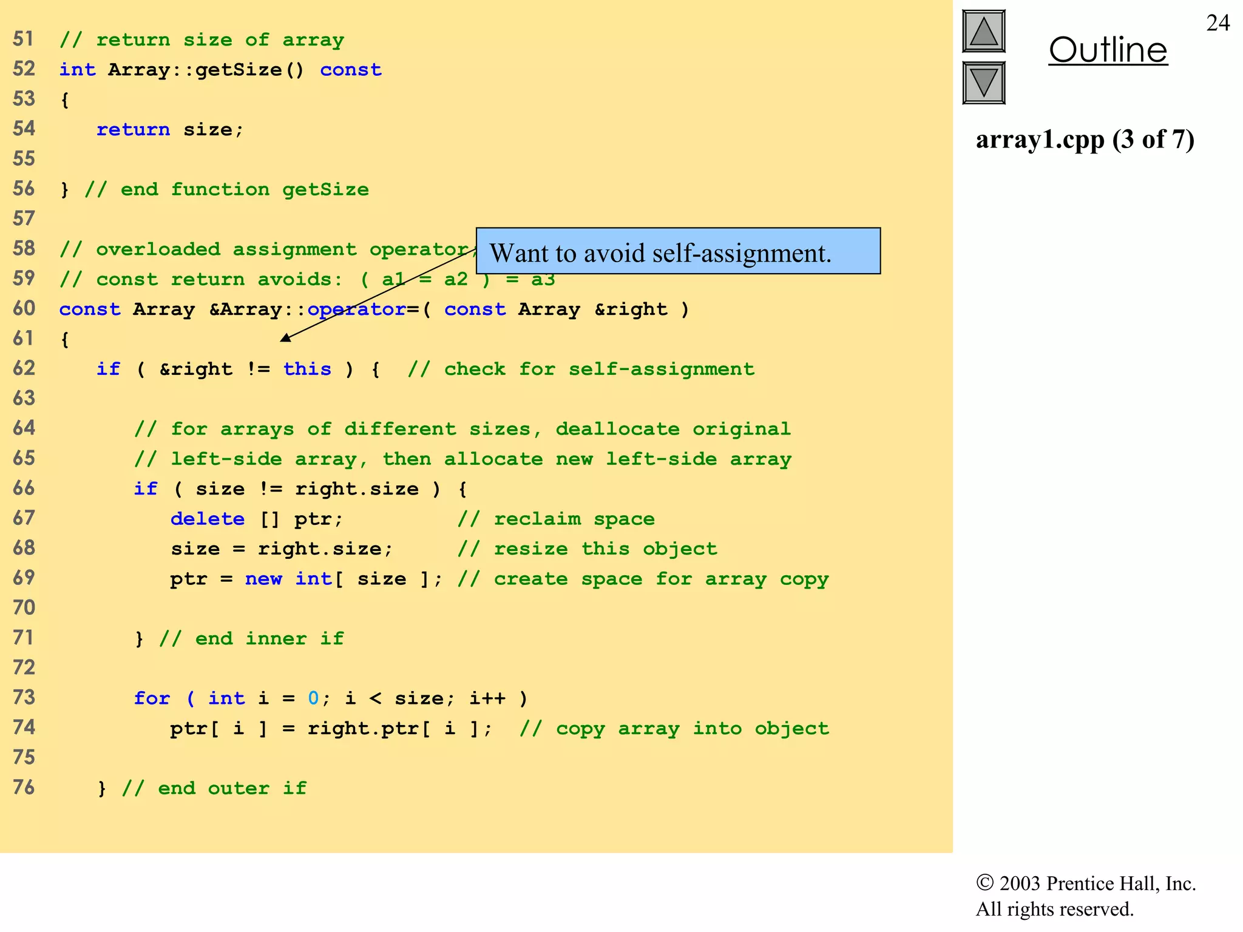The width and height of the screenshot is (1243, 932).
Task: Click slide number 24
Action: pyautogui.click(x=1218, y=23)
